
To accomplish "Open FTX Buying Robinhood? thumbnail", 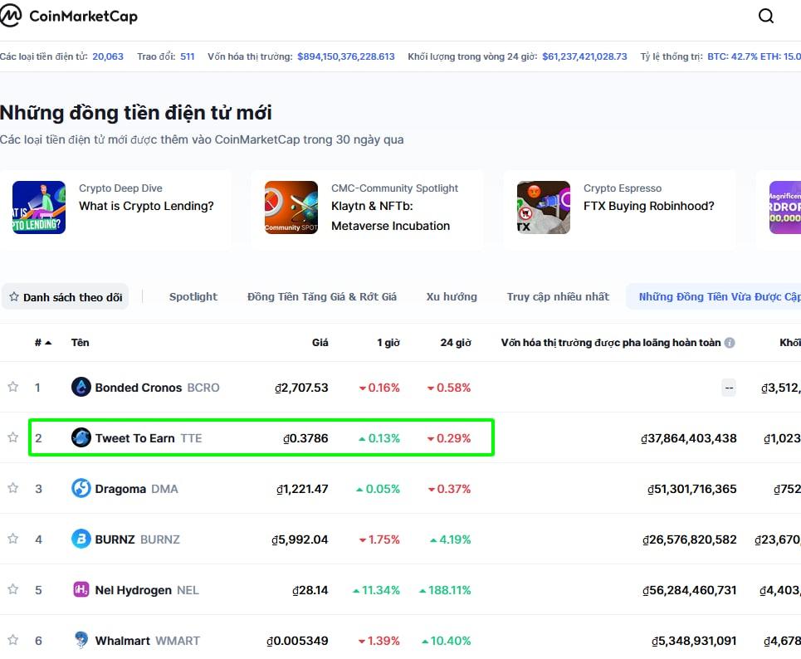I will pyautogui.click(x=544, y=207).
